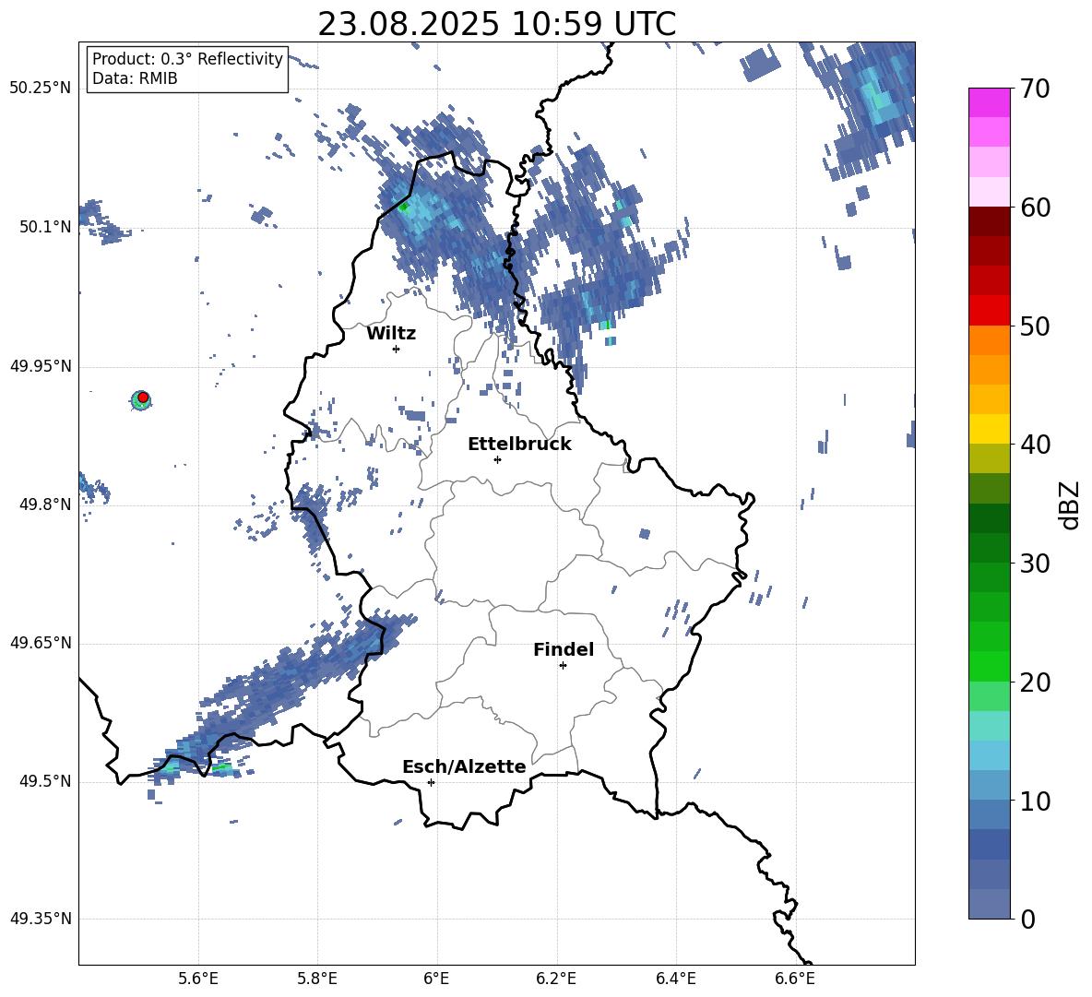Click the 5.6°E longitude label

pyautogui.click(x=198, y=979)
